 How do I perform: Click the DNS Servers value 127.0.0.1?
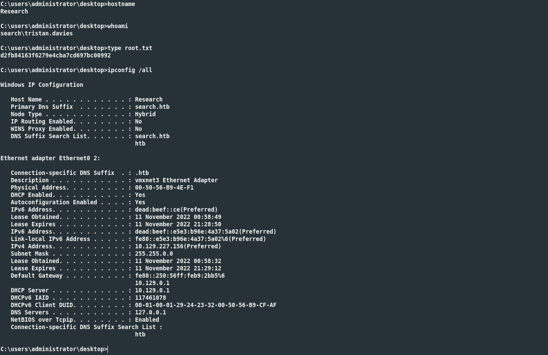(x=150, y=312)
